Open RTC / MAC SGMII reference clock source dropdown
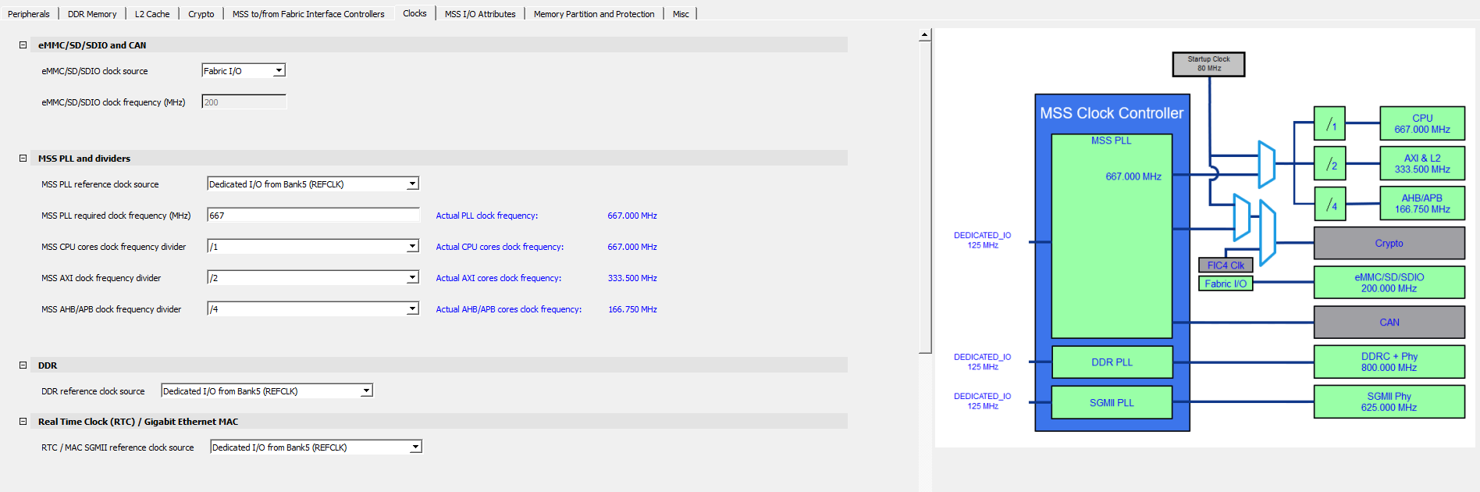1480x492 pixels. pyautogui.click(x=316, y=447)
